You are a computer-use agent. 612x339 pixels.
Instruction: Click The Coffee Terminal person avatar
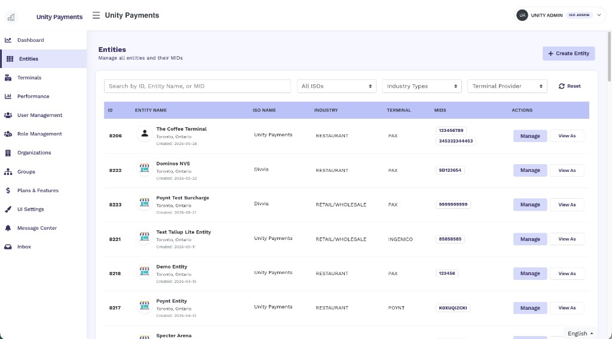(145, 134)
